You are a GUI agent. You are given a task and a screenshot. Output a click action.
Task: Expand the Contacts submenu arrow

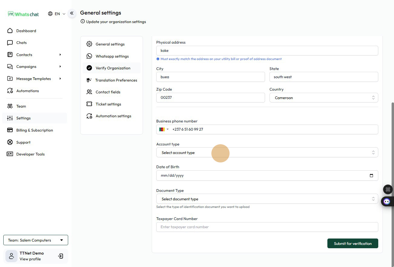60,55
